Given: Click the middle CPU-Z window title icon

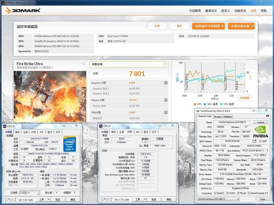Looking at the screenshot, I should (100, 126).
